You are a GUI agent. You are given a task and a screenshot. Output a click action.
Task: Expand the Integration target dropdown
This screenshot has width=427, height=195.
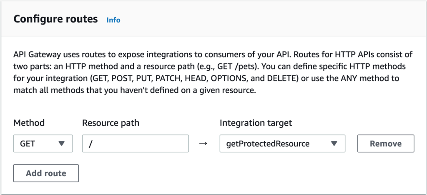click(282, 143)
